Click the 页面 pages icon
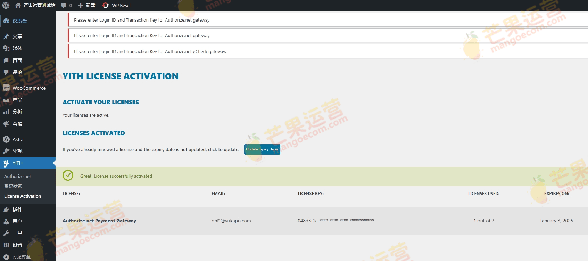The image size is (588, 261). [x=6, y=60]
